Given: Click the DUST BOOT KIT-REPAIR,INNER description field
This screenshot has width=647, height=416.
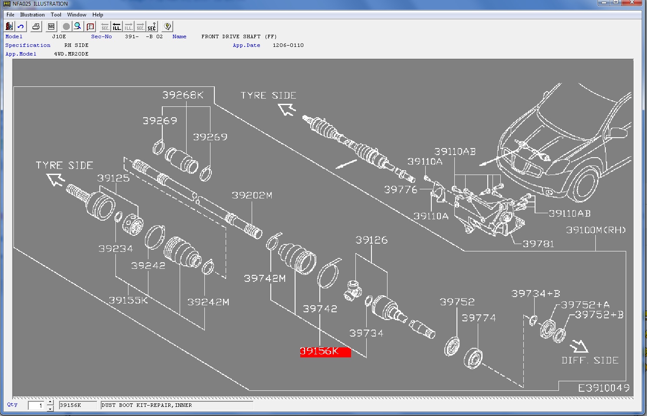Looking at the screenshot, I should click(177, 405).
